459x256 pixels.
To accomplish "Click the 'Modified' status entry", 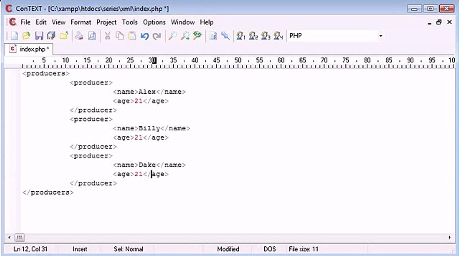I will (228, 249).
